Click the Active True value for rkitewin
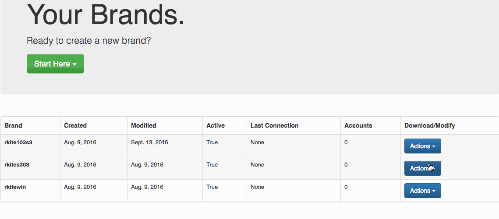The height and width of the screenshot is (219, 499). [x=212, y=187]
